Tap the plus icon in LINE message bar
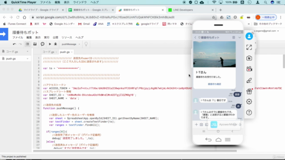The width and height of the screenshot is (285, 160). pyautogui.click(x=196, y=124)
